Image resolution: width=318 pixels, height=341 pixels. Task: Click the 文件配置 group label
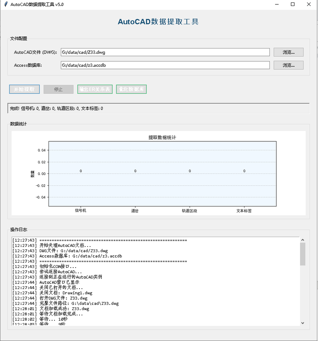pos(19,39)
